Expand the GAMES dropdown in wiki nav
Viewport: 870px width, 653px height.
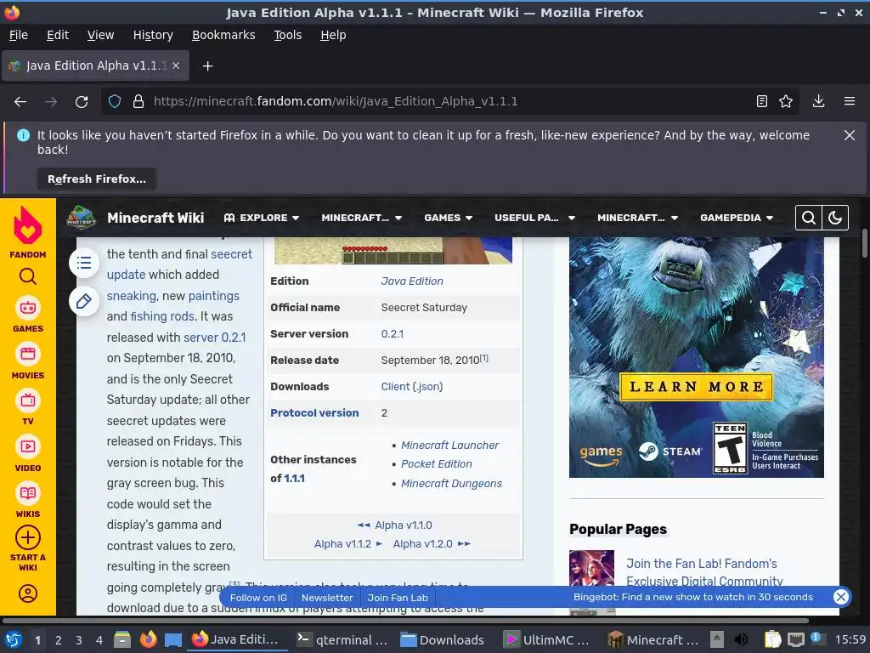449,218
